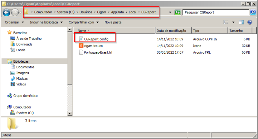Select the CGReport breadcrumb segment

(x=148, y=12)
